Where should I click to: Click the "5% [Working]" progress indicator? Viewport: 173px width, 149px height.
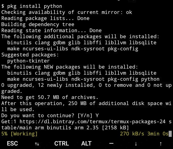pyautogui.click(x=19, y=134)
